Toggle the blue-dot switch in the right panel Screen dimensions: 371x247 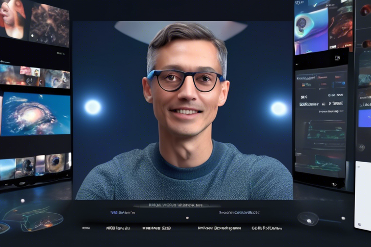(x=339, y=84)
